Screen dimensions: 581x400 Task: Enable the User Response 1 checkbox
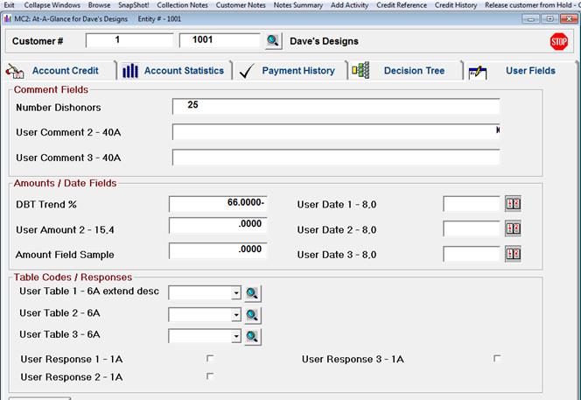210,358
